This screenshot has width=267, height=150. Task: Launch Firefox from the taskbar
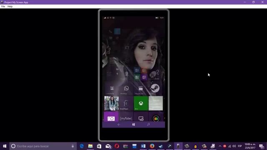152,146
